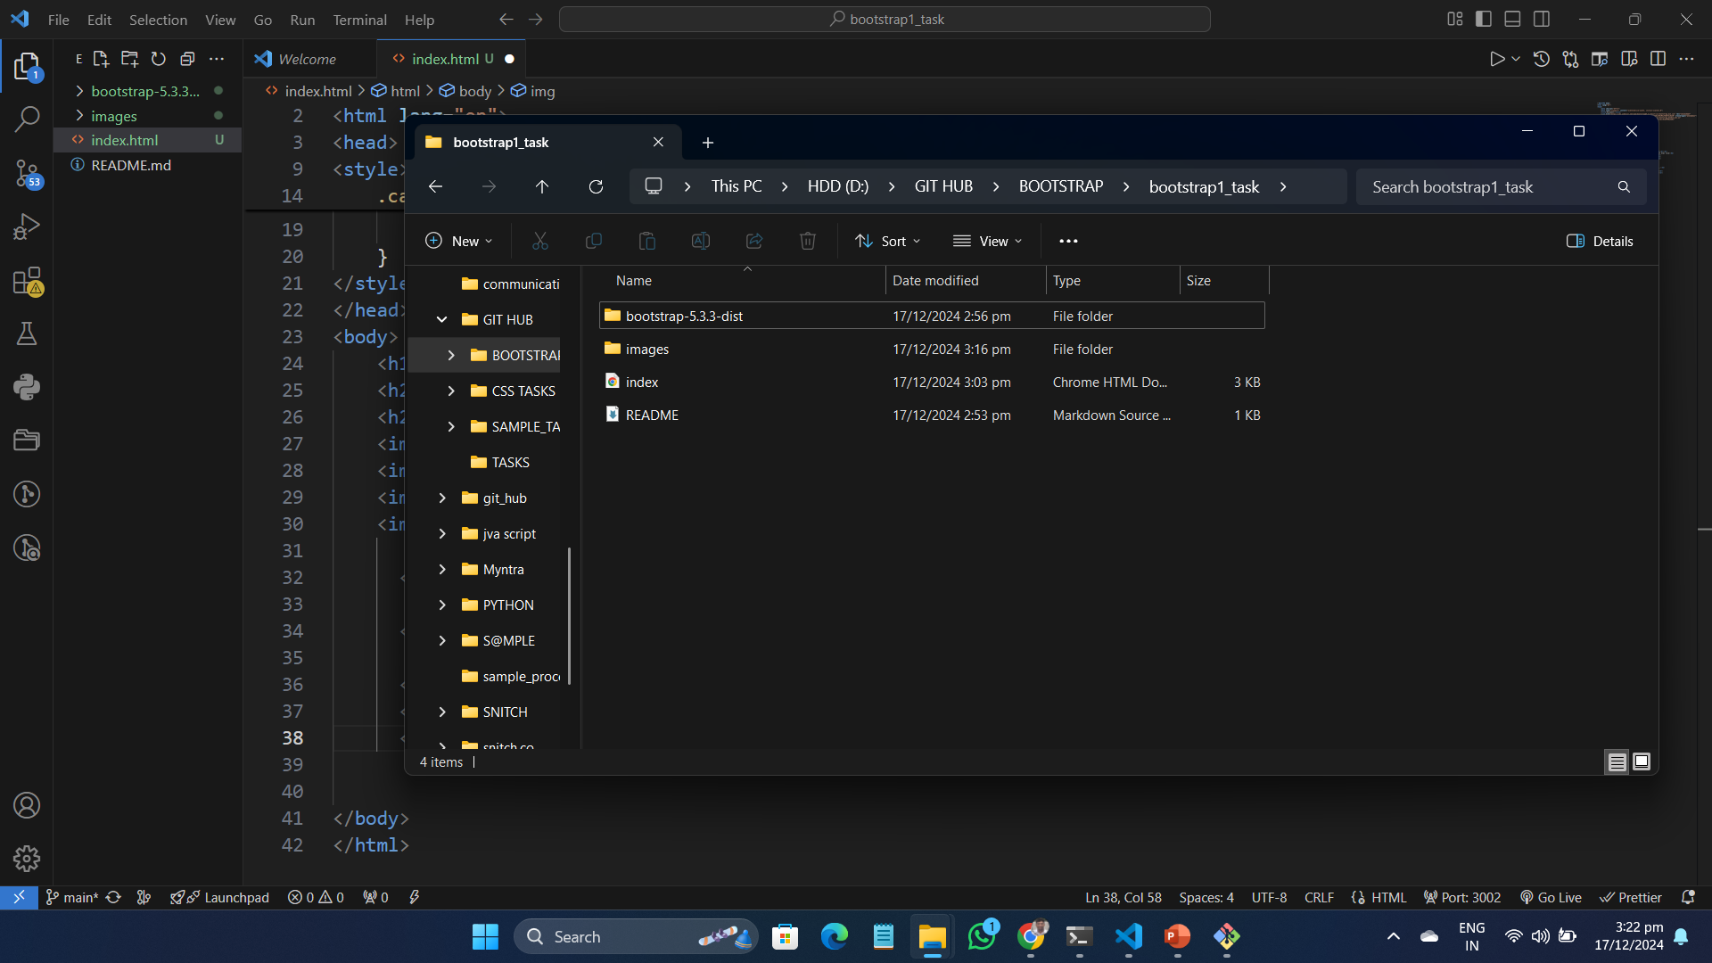Open Run and Debug view
The width and height of the screenshot is (1712, 963).
pyautogui.click(x=27, y=226)
